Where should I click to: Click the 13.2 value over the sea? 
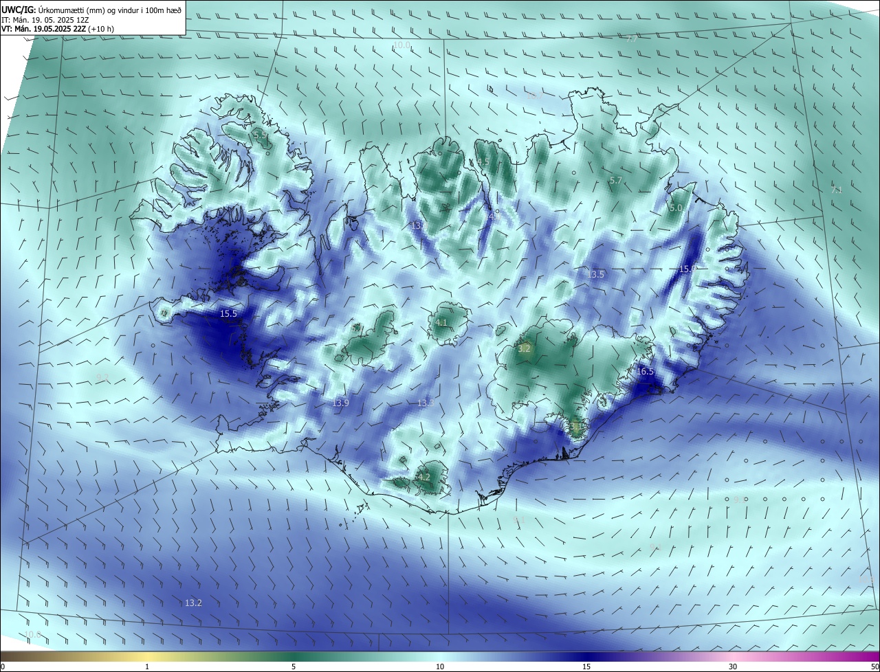coord(193,603)
